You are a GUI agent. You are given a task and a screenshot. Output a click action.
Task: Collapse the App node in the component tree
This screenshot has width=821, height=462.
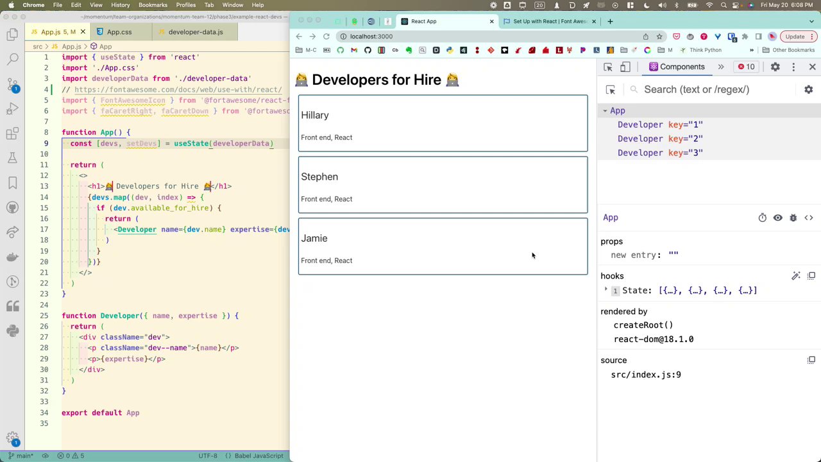tap(604, 111)
